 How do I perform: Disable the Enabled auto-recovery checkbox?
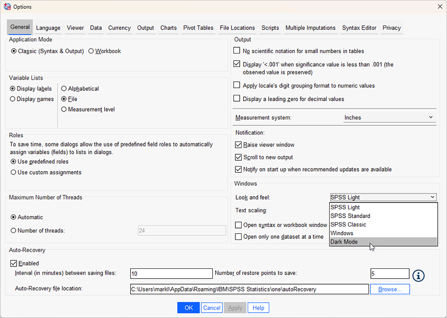pyautogui.click(x=14, y=263)
